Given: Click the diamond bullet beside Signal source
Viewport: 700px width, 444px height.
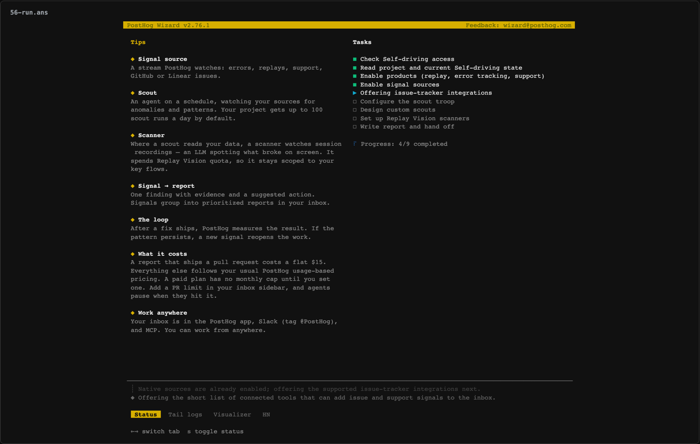Looking at the screenshot, I should tap(133, 59).
